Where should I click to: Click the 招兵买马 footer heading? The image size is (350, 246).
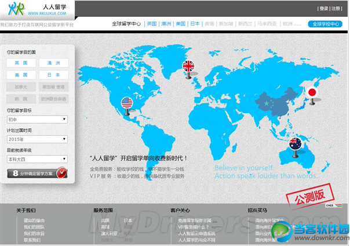(x=257, y=210)
